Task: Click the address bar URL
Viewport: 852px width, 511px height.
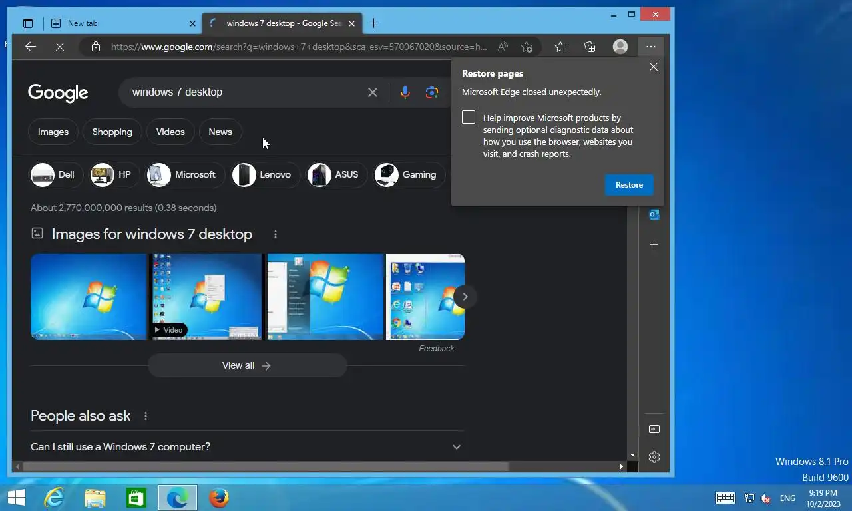Action: tap(299, 47)
